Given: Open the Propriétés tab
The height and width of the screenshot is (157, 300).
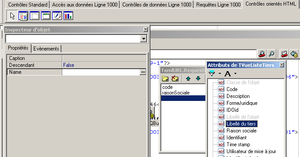Looking at the screenshot, I should (18, 48).
